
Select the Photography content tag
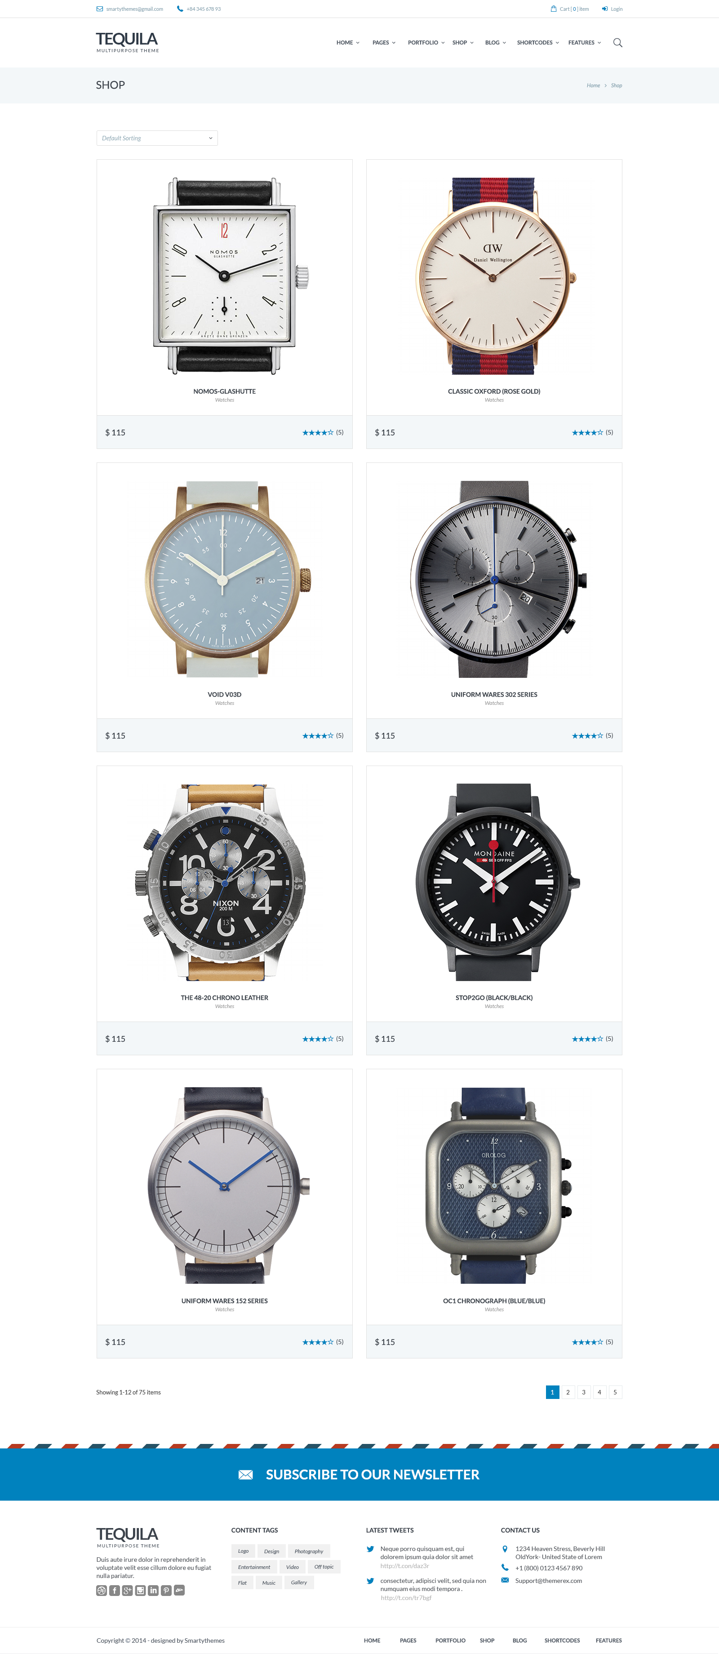[309, 1551]
